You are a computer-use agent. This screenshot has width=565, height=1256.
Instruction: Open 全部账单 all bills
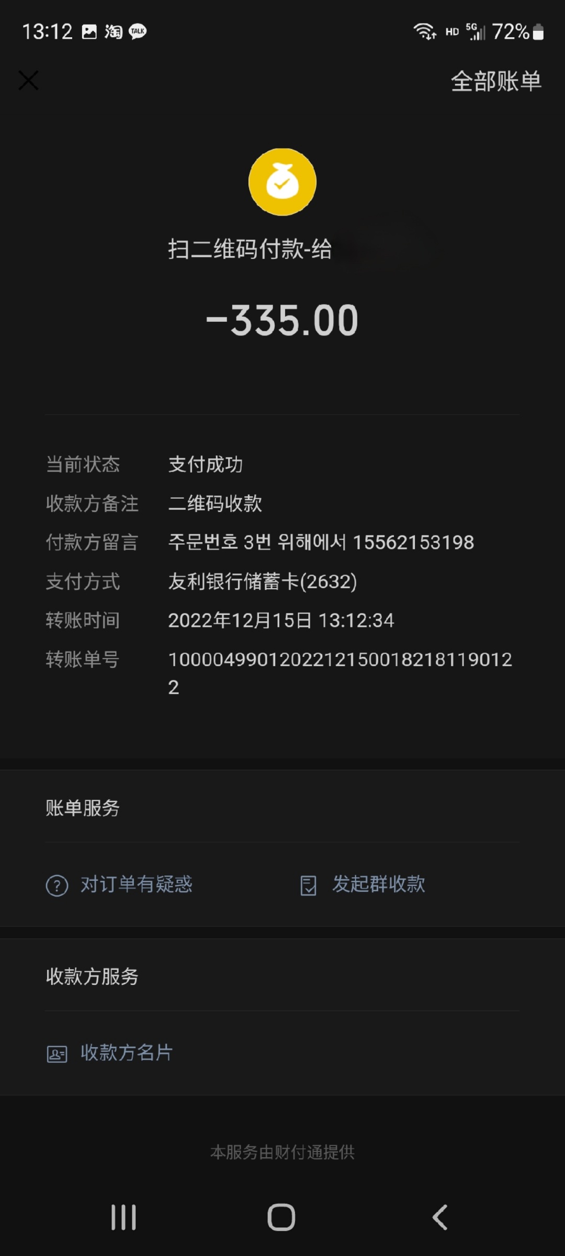pyautogui.click(x=496, y=81)
